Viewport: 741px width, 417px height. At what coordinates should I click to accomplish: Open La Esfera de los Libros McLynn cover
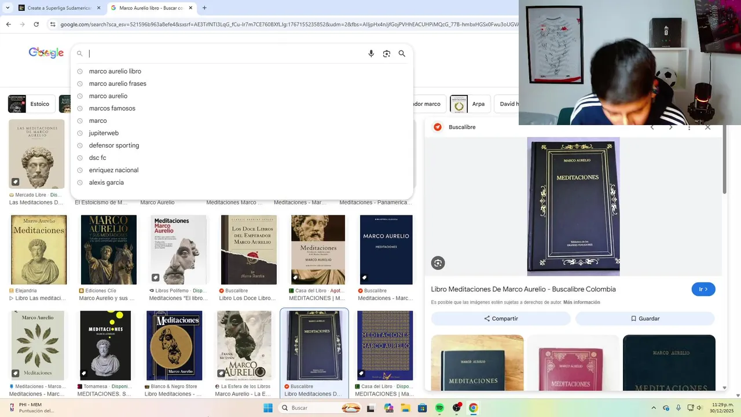[x=244, y=345]
